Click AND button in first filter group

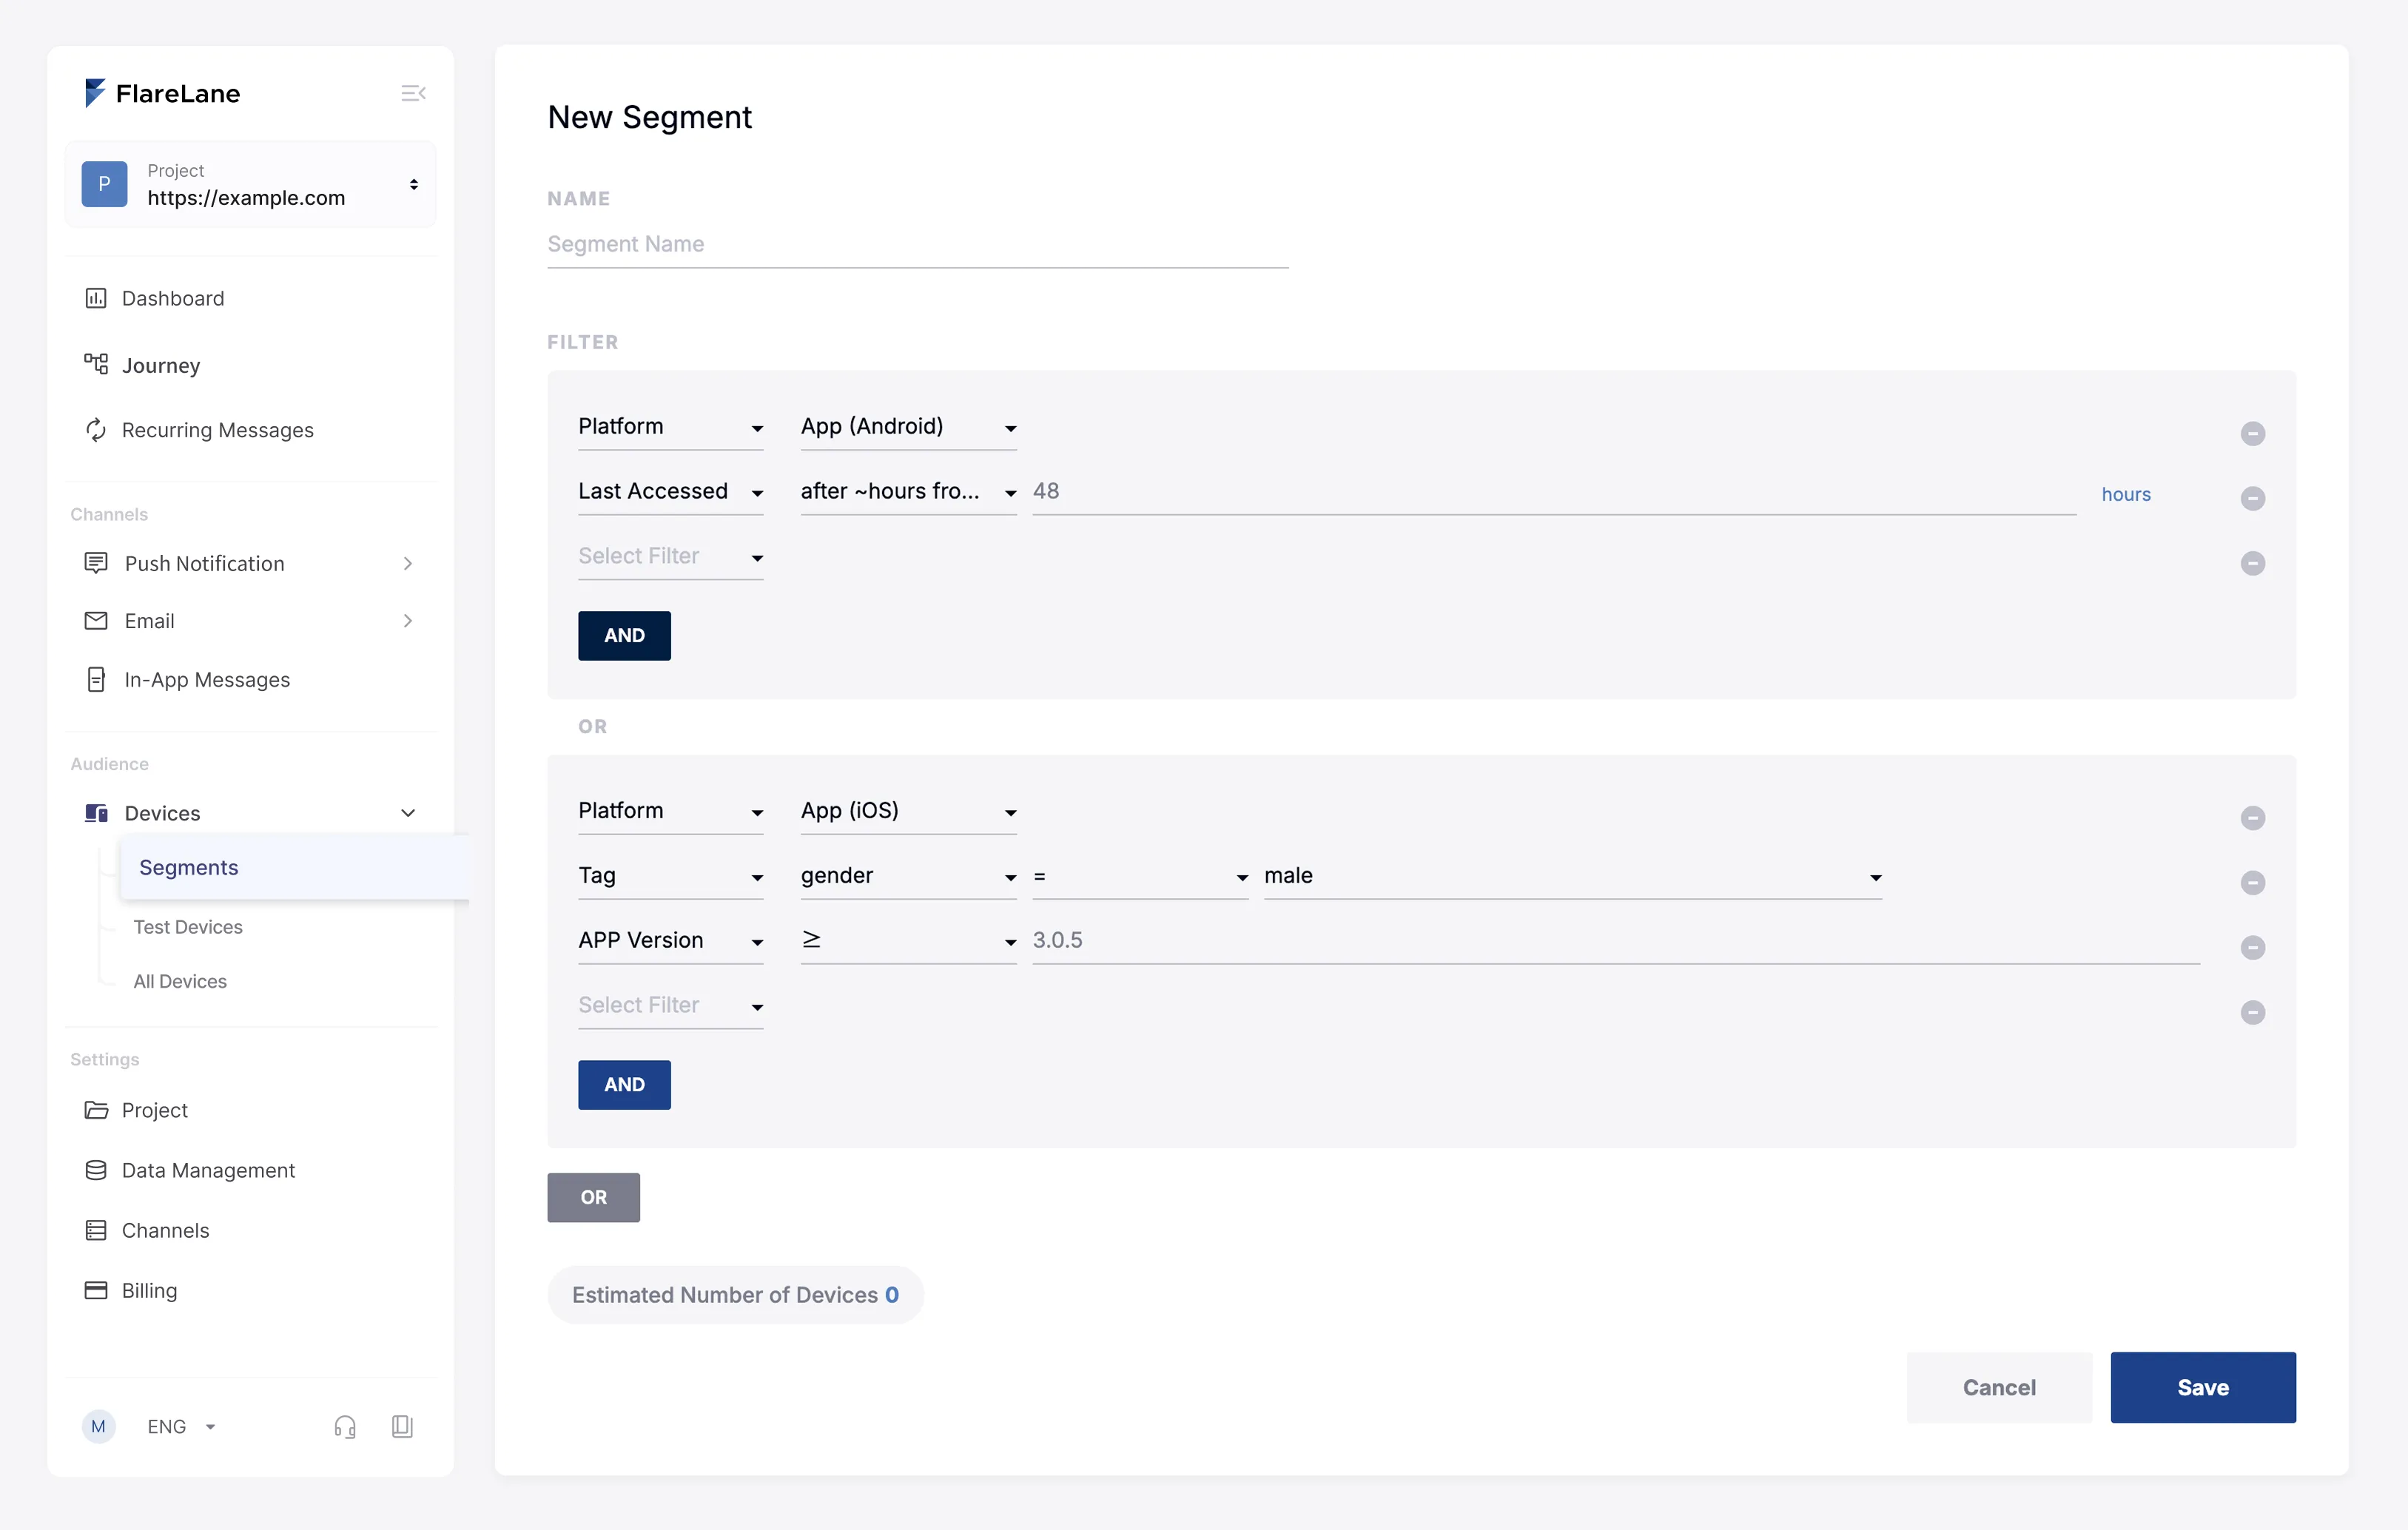click(624, 635)
